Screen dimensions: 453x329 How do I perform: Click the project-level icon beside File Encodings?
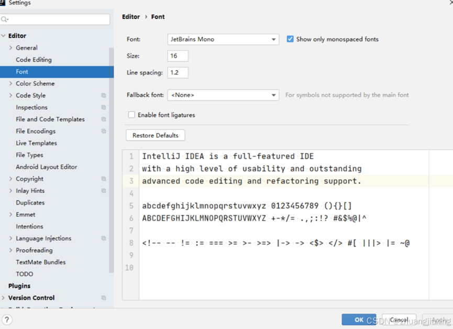pyautogui.click(x=103, y=131)
